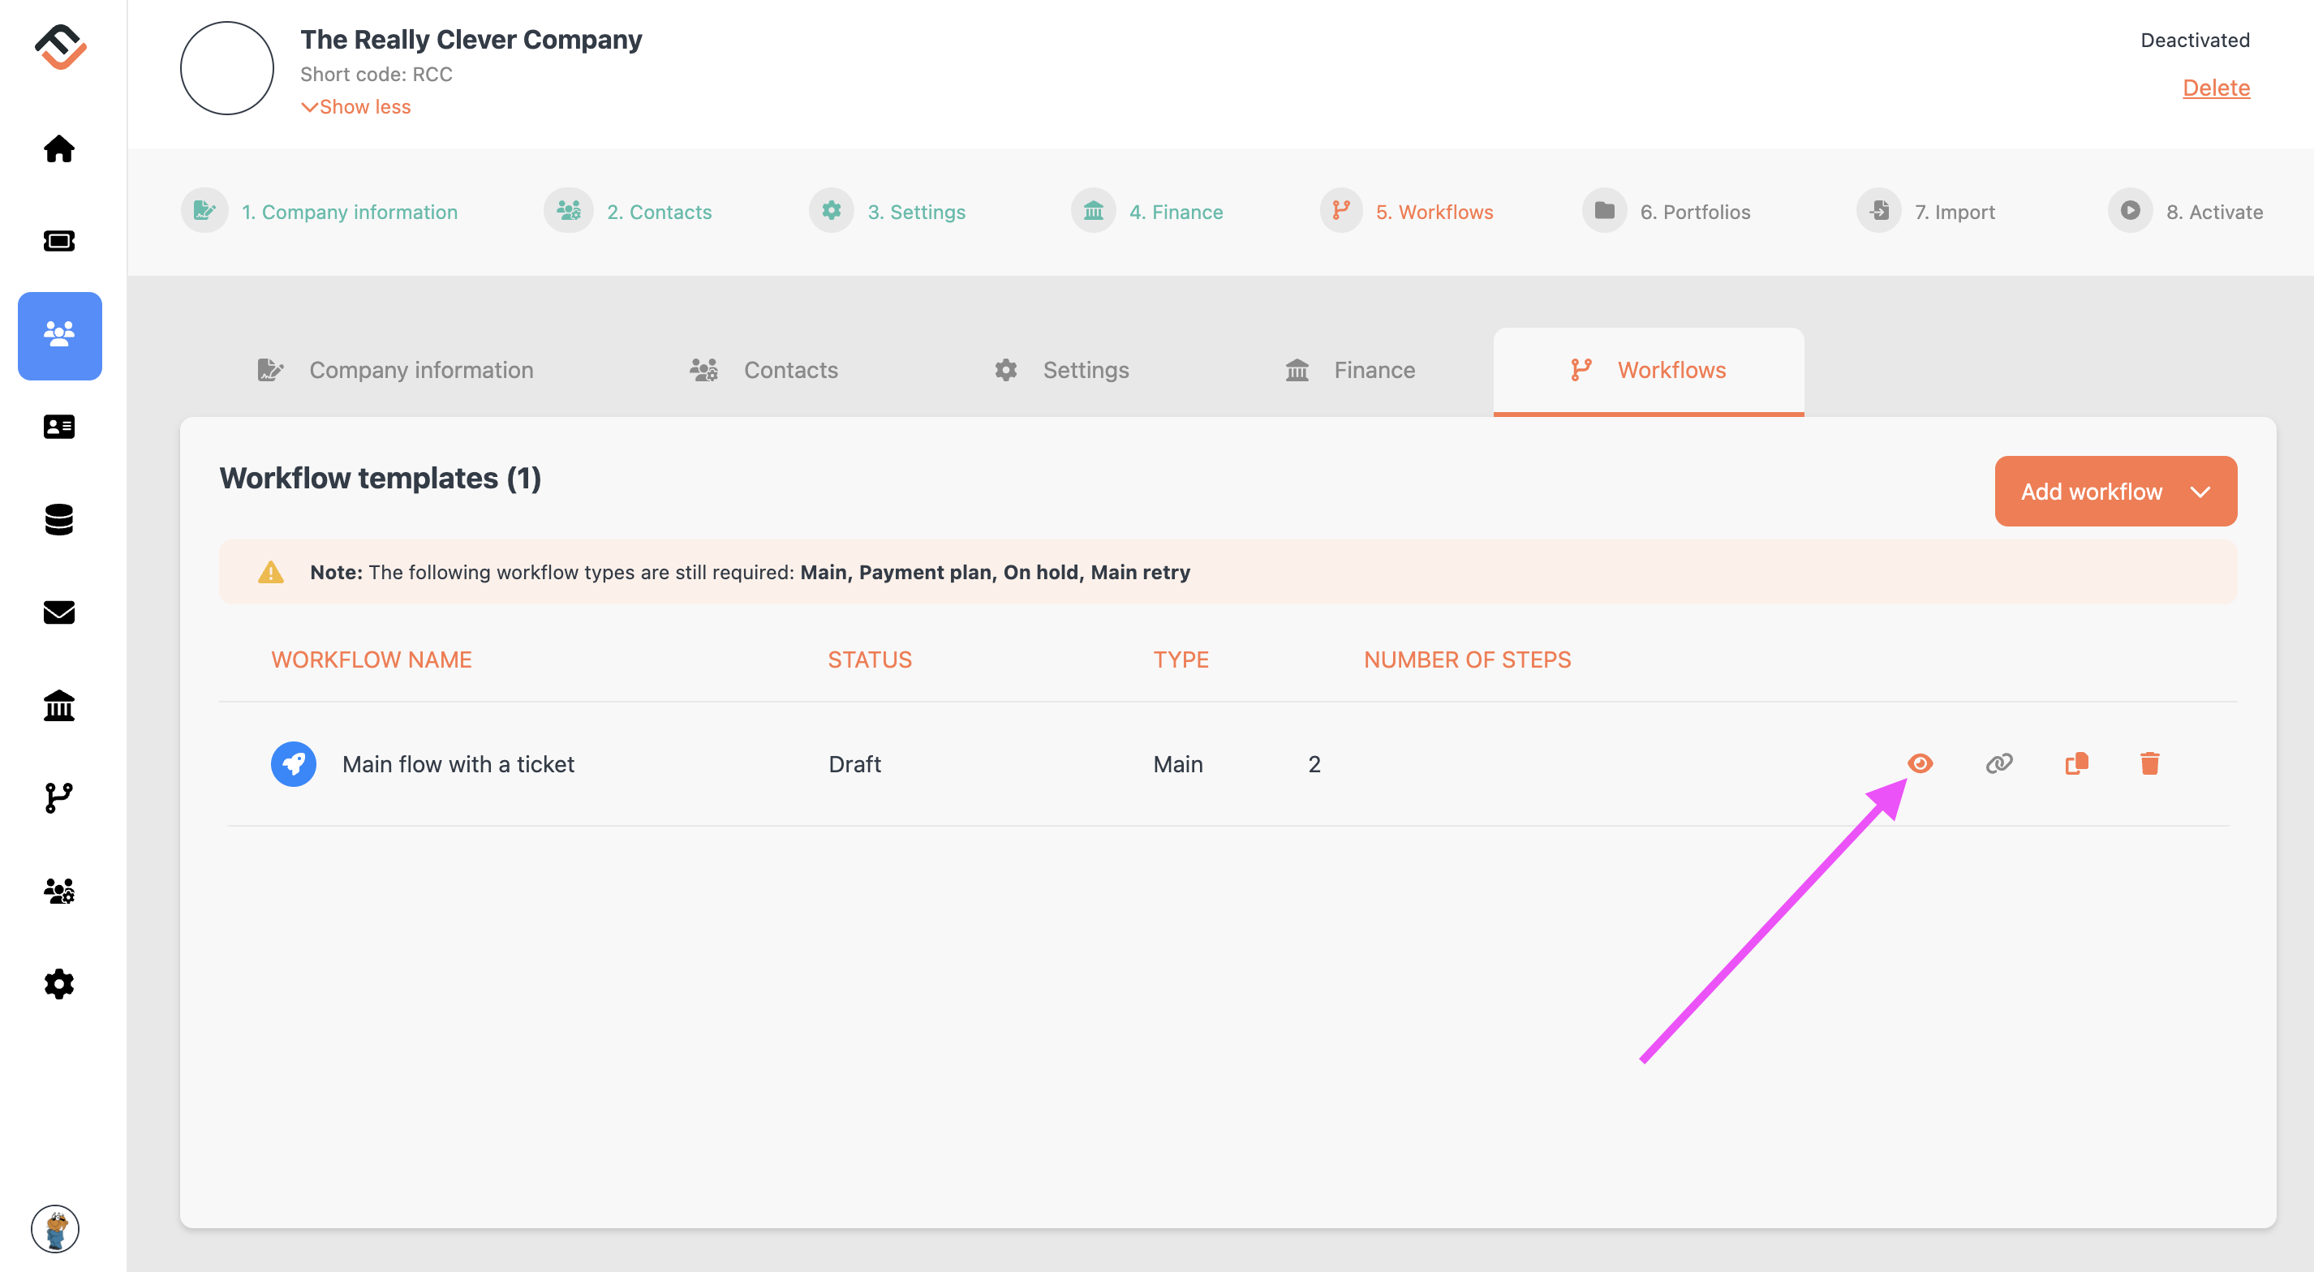This screenshot has width=2314, height=1272.
Task: Switch to the Company information tab
Action: click(x=395, y=370)
